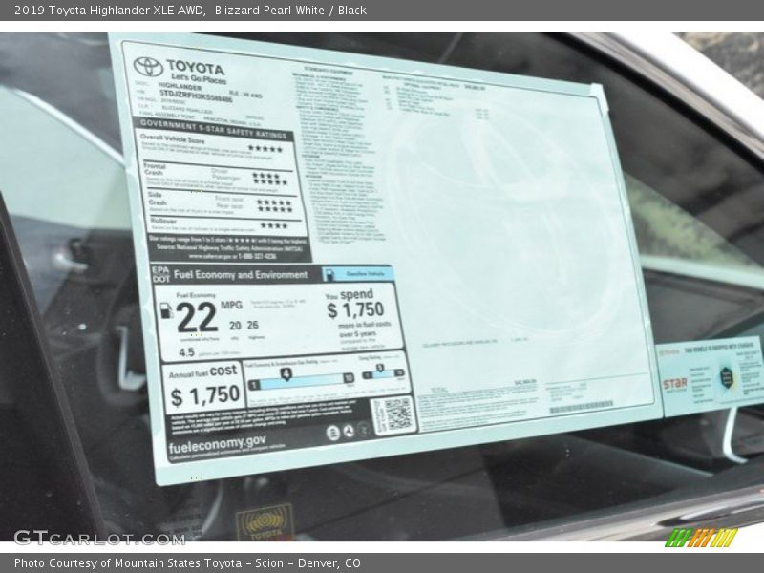Click the You spend $1,750 text

point(356,306)
